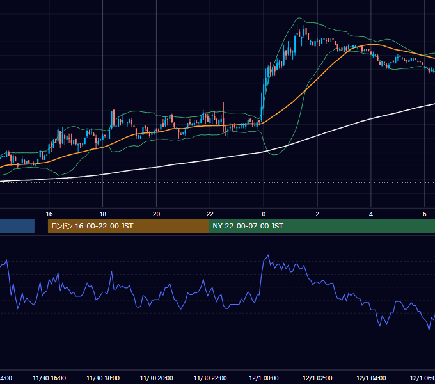
Task: Click the highest candlestick wick after 0 hour
Action: [297, 31]
